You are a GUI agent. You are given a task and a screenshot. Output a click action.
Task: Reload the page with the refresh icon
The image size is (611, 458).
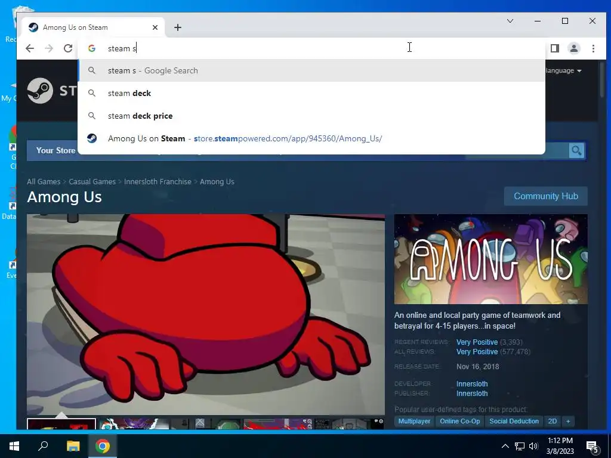point(68,48)
